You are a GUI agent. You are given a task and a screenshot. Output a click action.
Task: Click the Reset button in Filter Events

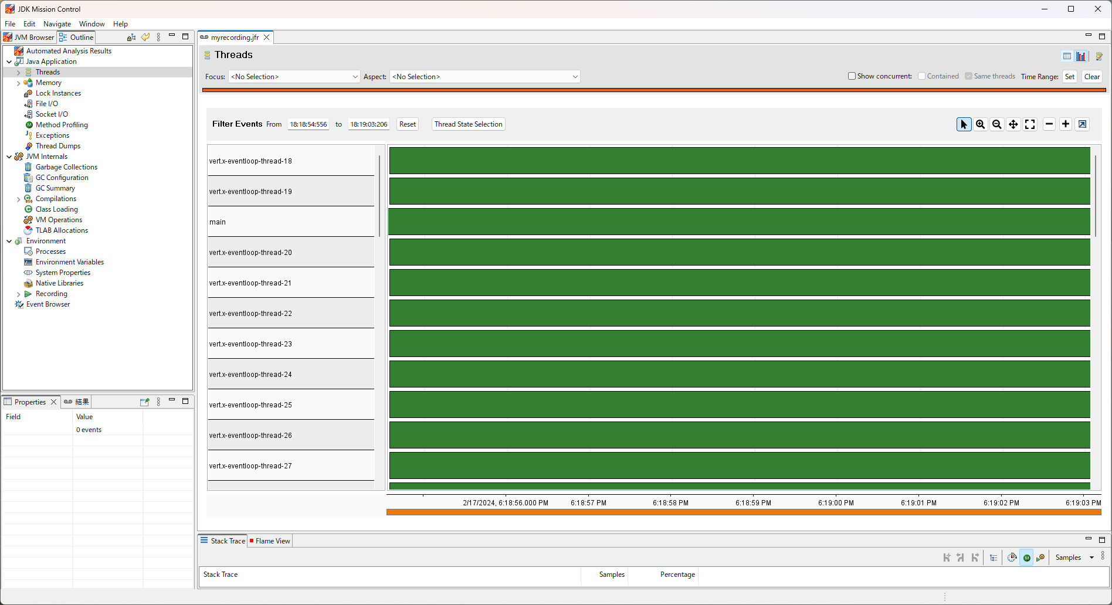pyautogui.click(x=407, y=124)
